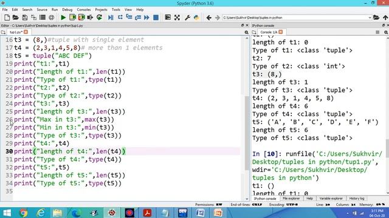Switch to the bottom IPython console tab
This screenshot has width=389, height=218.
[x=265, y=199]
